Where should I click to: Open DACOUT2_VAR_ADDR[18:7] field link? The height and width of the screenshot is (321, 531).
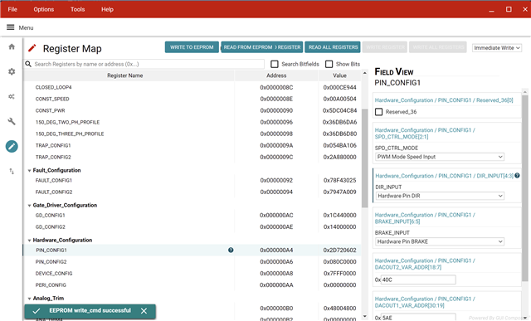click(425, 264)
